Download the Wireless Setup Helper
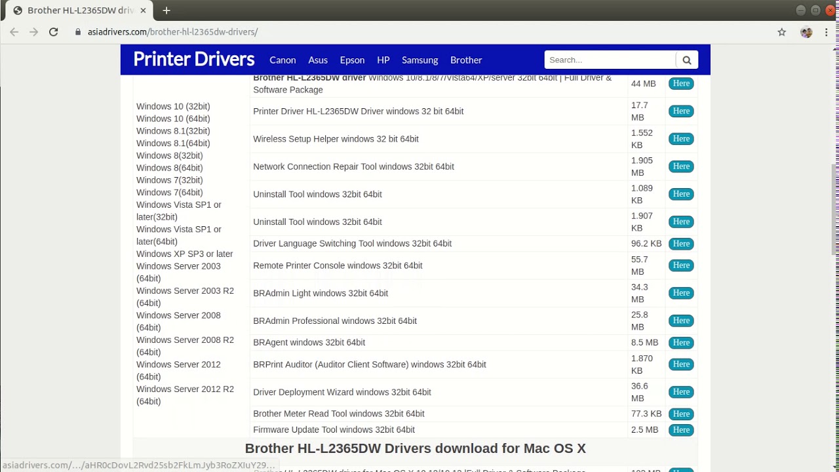Screen dimensions: 839x472 (681, 138)
